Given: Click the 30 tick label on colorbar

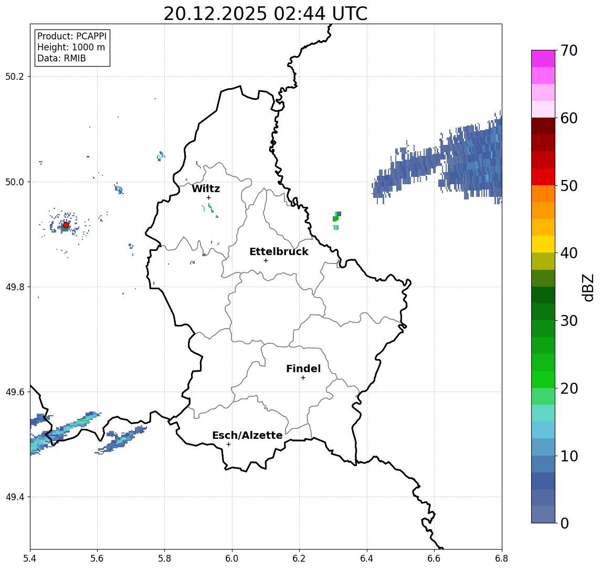Looking at the screenshot, I should click(569, 321).
